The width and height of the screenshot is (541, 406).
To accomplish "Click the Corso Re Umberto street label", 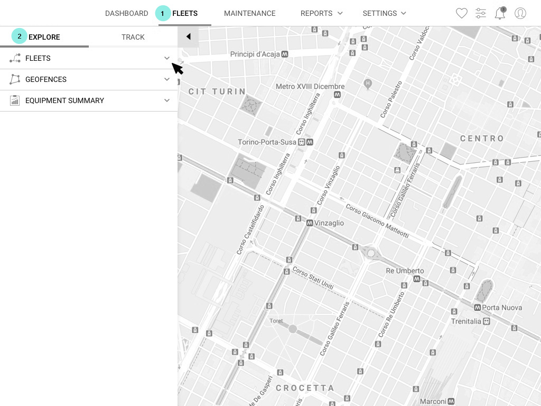I will (x=391, y=315).
